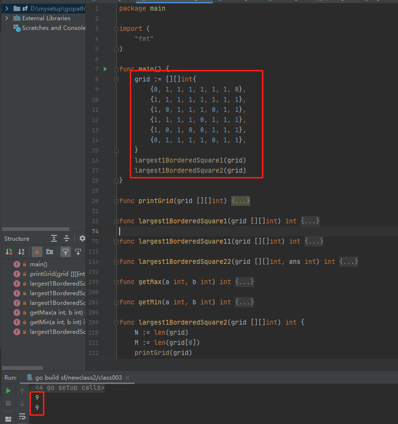This screenshot has width=398, height=424.
Task: Click the Structure panel title
Action: [17, 238]
